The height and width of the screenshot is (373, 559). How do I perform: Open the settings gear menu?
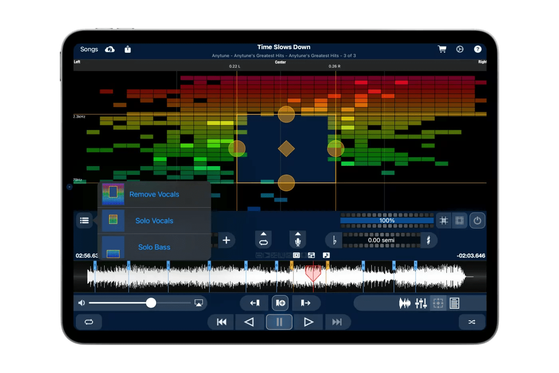460,49
